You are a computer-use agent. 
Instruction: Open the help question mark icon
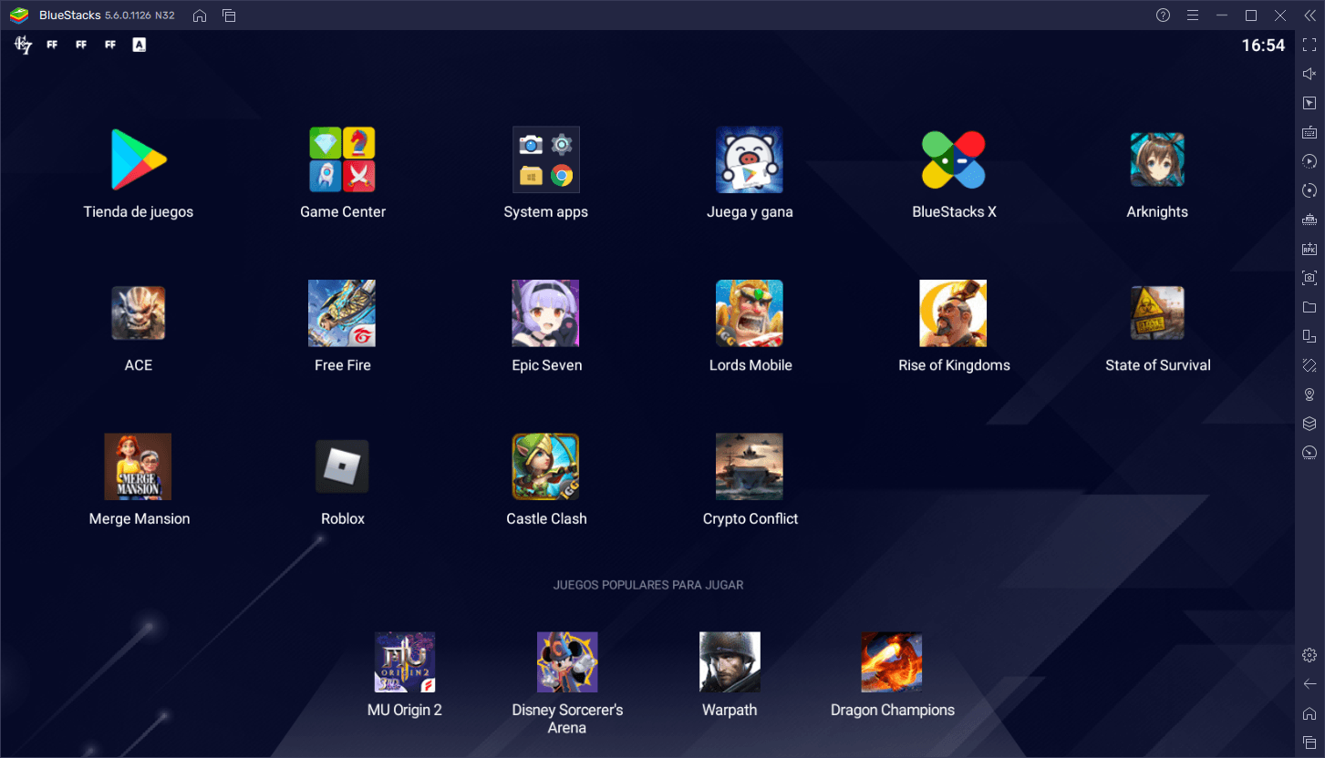click(1163, 15)
